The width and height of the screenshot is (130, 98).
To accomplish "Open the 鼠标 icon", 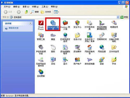I will [53, 48].
